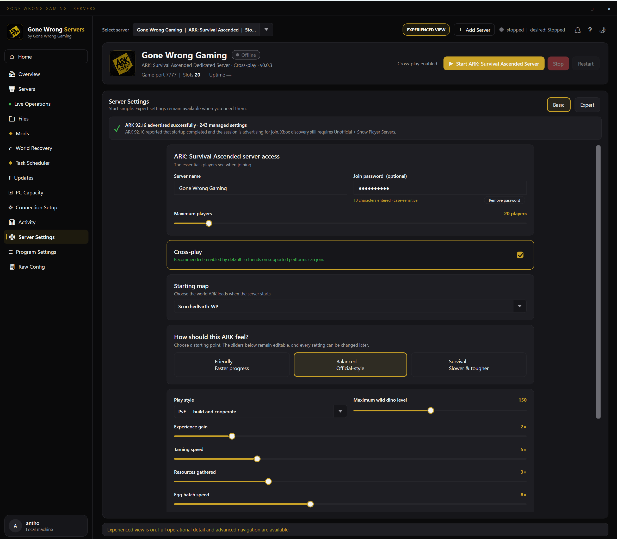This screenshot has height=539, width=617.
Task: Click the Join password input field
Action: click(x=440, y=188)
